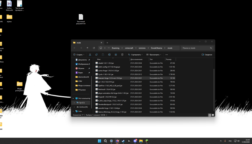Open the Сортировать dropdown
This screenshot has height=144, width=252.
[135, 55]
